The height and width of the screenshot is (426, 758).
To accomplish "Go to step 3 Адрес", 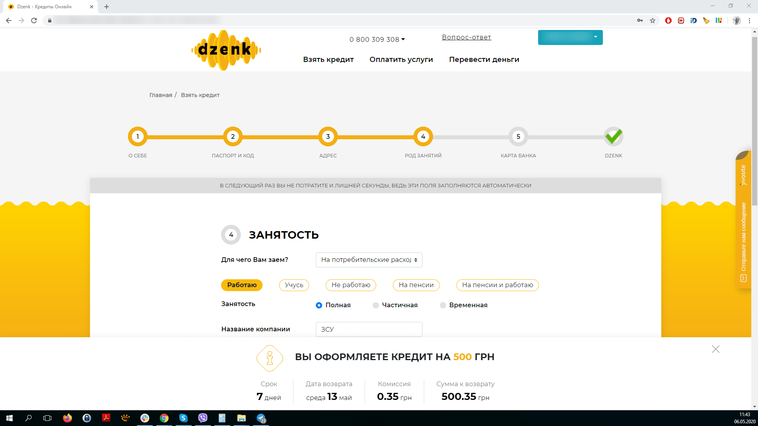I will pos(328,136).
